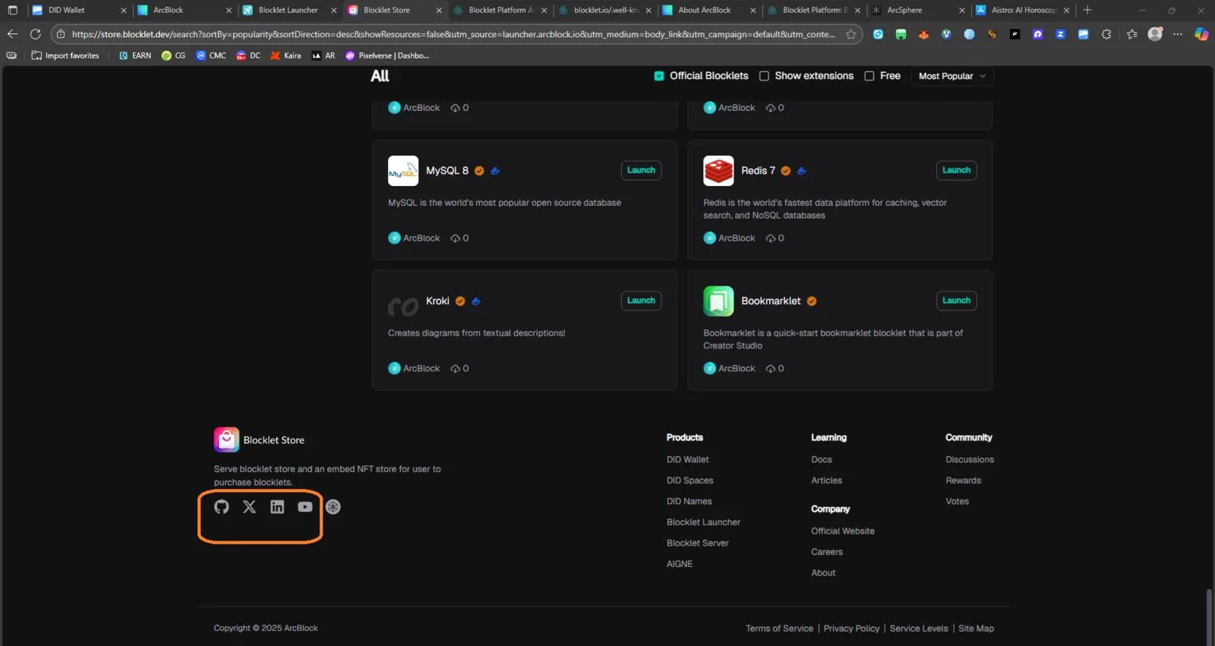Uncheck the Official Blocklets checkbox
Viewport: 1215px width, 646px height.
(659, 76)
